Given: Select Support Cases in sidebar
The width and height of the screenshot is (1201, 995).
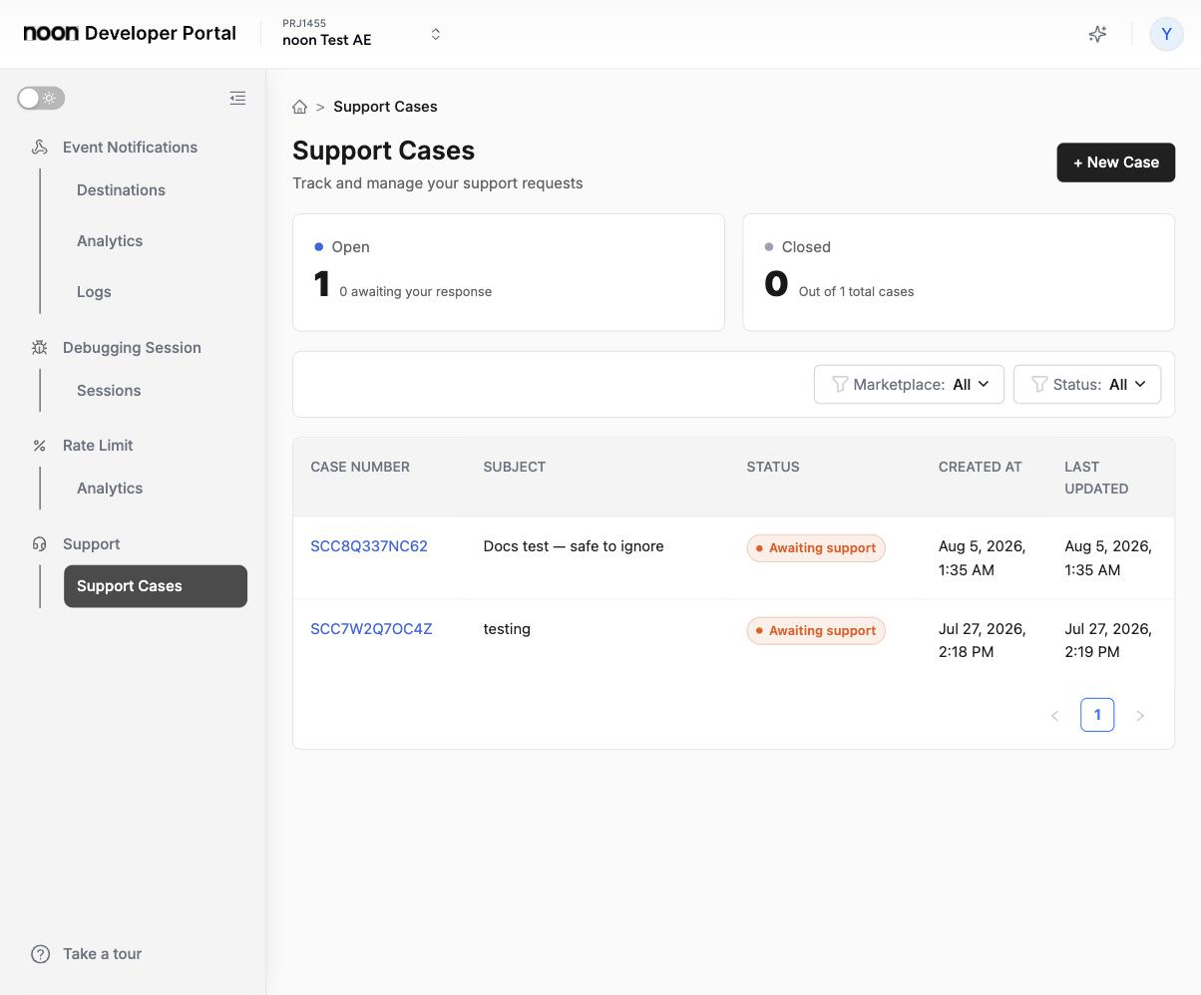Looking at the screenshot, I should click(x=156, y=586).
